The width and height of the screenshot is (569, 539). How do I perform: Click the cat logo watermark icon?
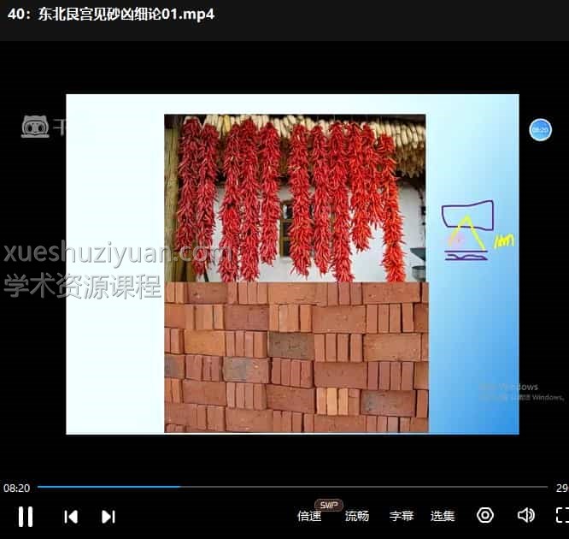coord(36,127)
